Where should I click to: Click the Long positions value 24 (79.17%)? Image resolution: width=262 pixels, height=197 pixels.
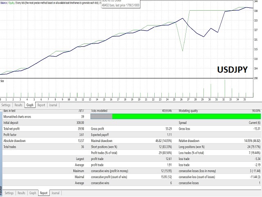point(254,147)
